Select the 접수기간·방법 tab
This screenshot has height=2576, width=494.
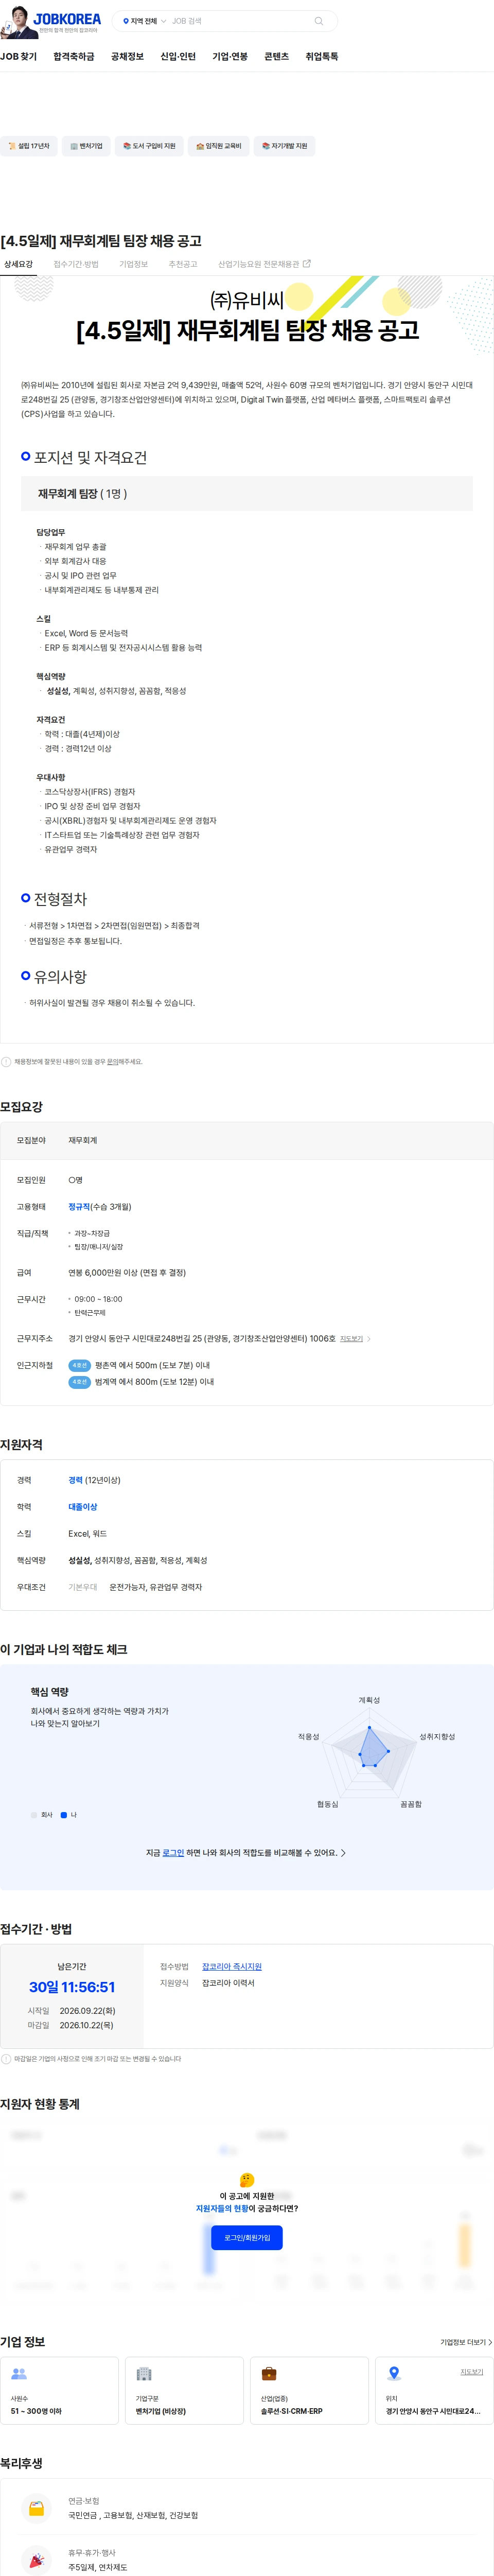(76, 265)
